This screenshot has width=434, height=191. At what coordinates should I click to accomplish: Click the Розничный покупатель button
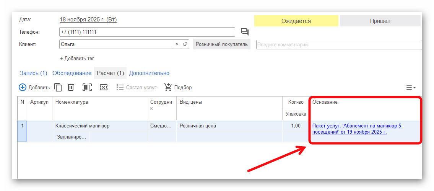[221, 44]
